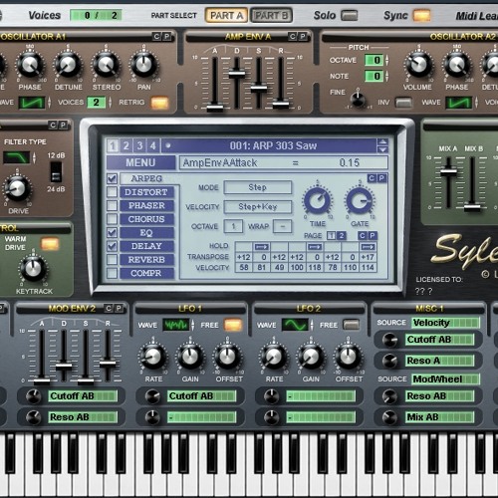
Task: Open LFO 1 Cutoff AB destination
Action: (x=201, y=395)
